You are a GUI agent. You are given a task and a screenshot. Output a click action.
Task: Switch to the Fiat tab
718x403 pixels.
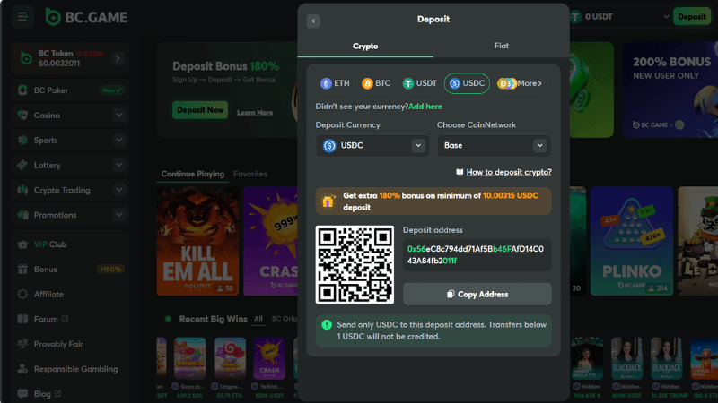(502, 46)
